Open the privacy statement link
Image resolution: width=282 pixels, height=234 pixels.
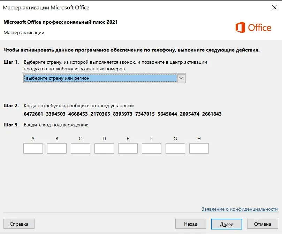[239, 209]
